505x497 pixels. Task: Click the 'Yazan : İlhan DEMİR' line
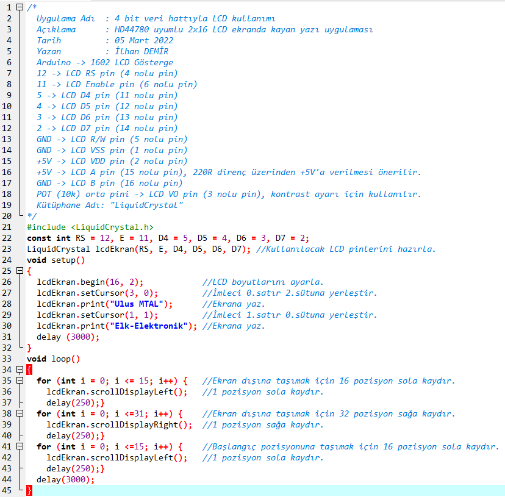[x=102, y=52]
